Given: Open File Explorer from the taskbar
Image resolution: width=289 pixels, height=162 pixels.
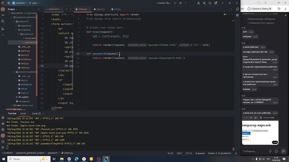Looking at the screenshot, I should (62, 159).
